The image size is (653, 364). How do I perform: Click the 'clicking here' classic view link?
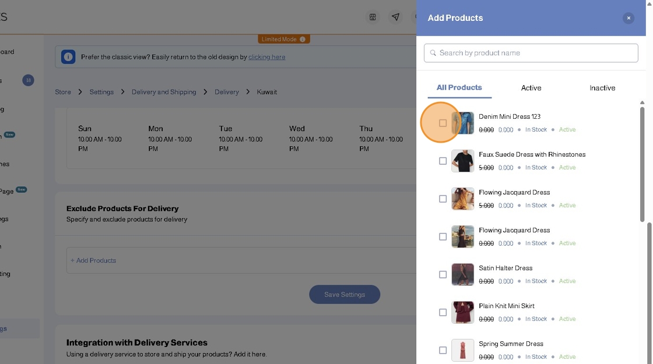[x=266, y=57]
